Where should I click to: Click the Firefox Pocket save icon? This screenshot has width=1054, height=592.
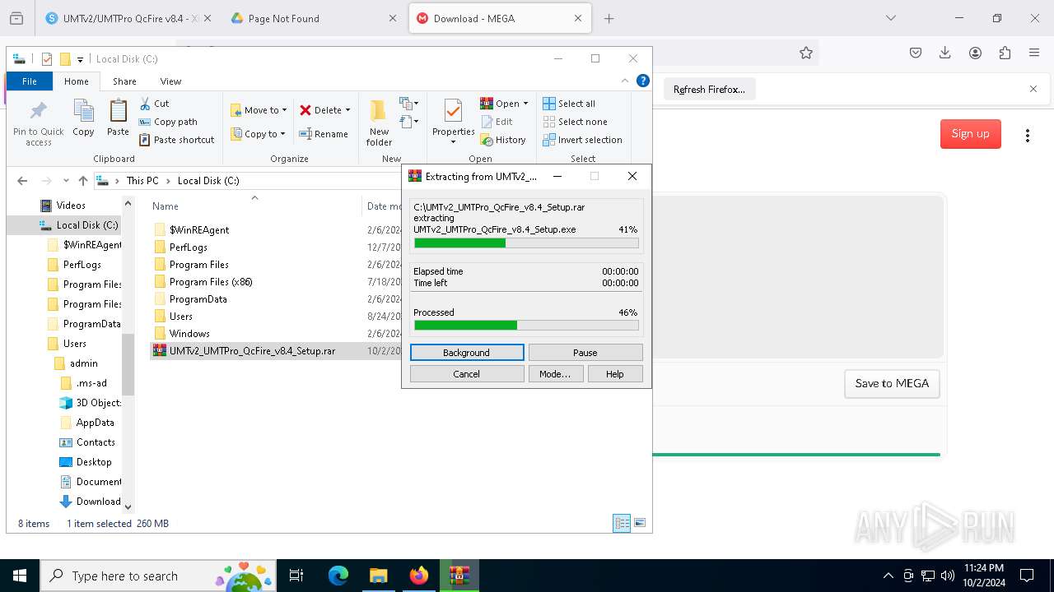click(916, 53)
